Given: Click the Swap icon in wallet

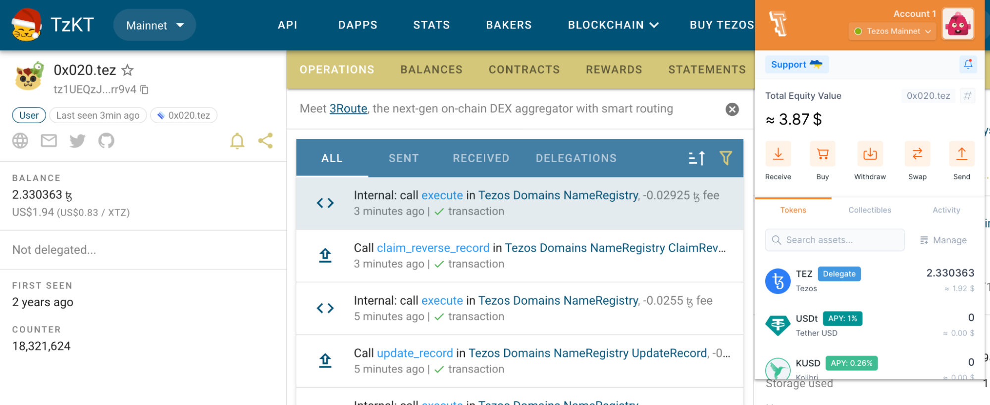Looking at the screenshot, I should click(x=917, y=154).
